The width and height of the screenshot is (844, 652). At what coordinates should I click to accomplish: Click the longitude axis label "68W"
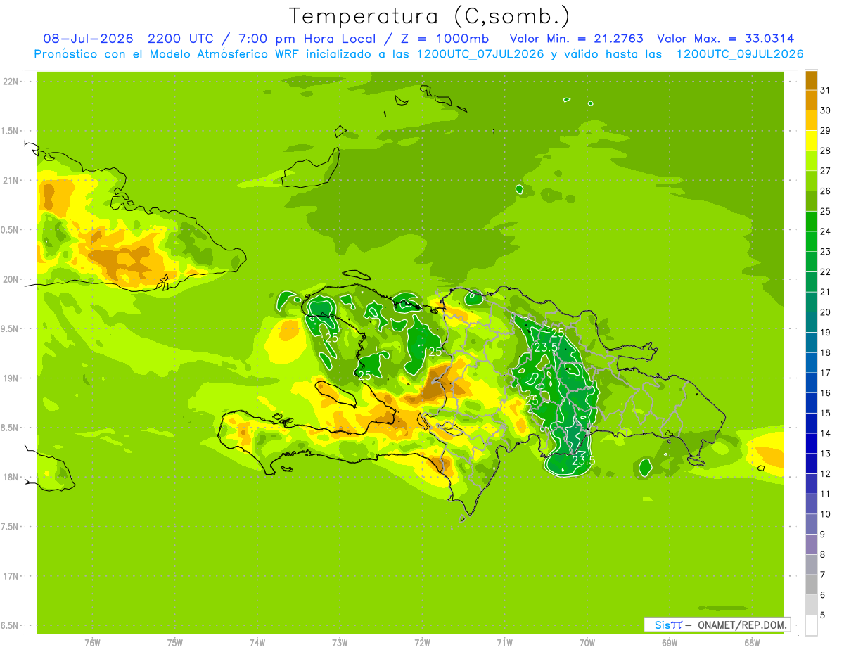(x=752, y=643)
